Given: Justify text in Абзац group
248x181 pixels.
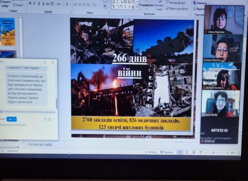Looking at the screenshot, I should [89, 5].
